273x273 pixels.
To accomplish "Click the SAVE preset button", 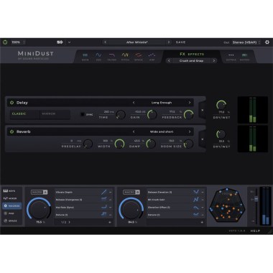I will point(181,42).
